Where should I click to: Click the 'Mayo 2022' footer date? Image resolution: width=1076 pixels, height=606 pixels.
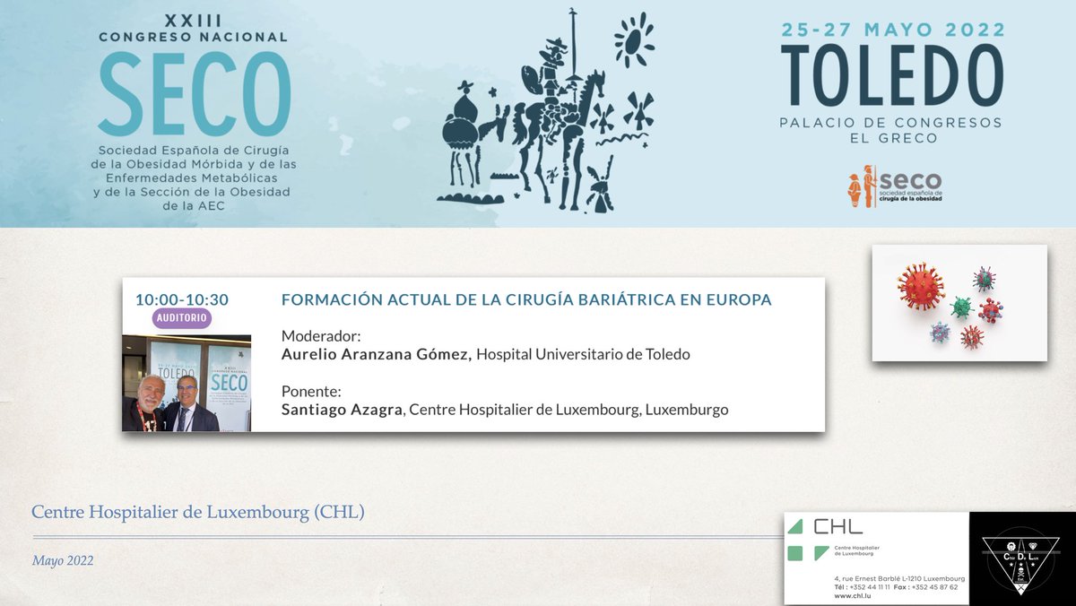coord(62,560)
